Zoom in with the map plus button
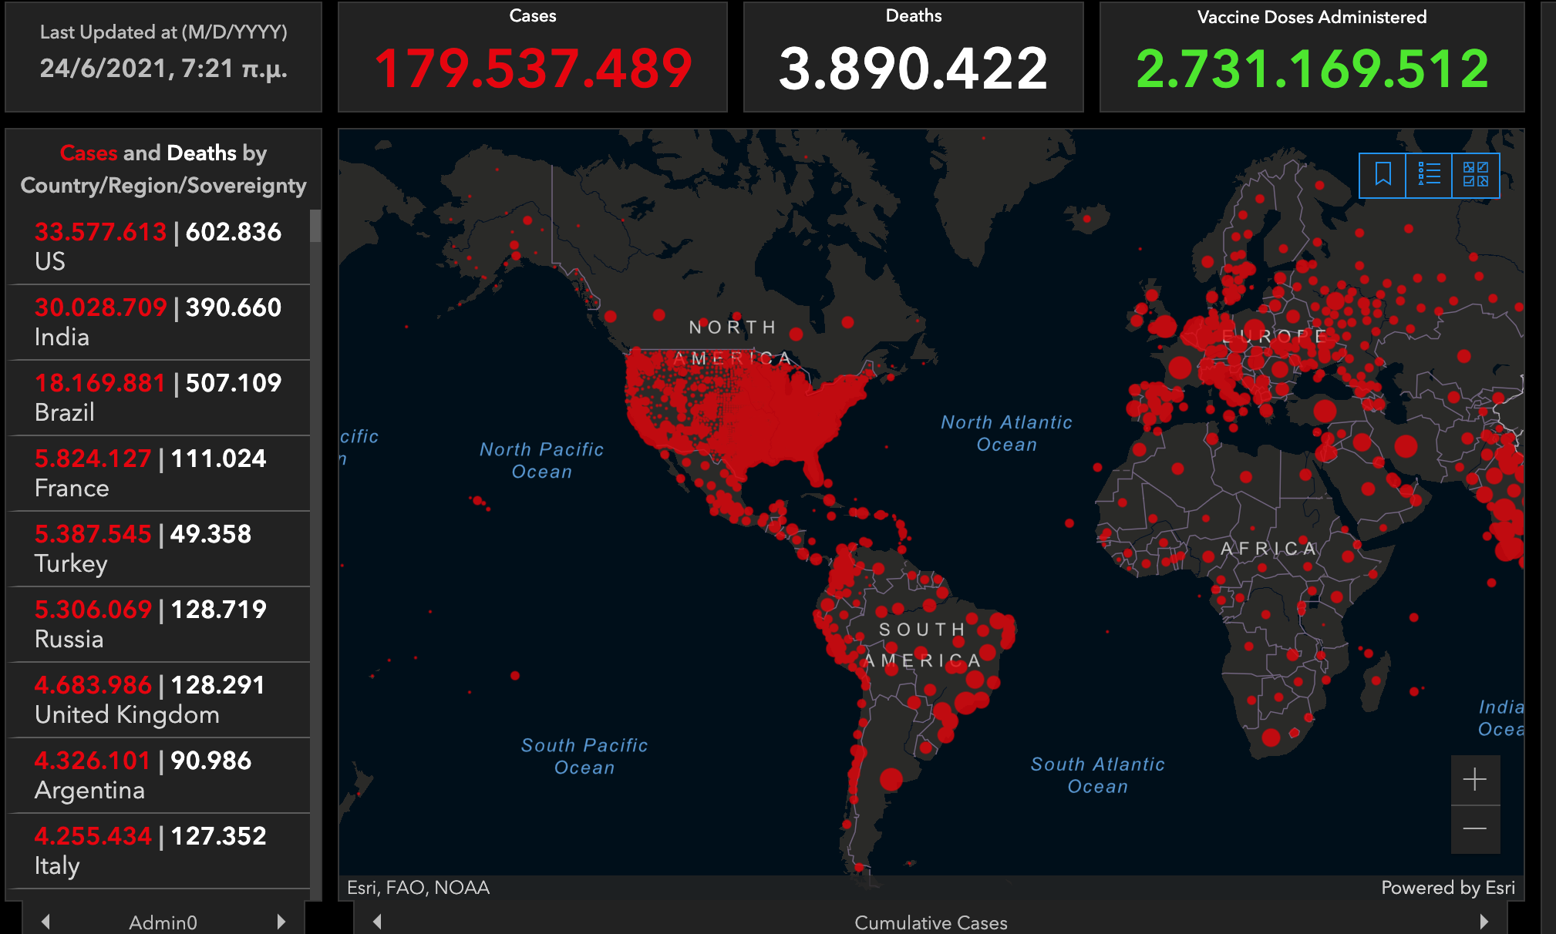This screenshot has width=1556, height=934. [1474, 779]
